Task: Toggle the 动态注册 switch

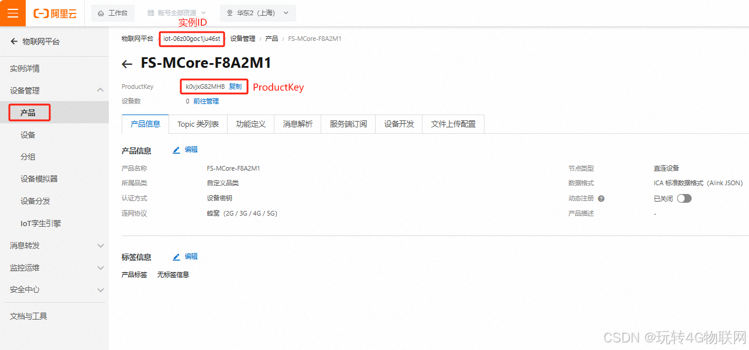Action: click(684, 199)
